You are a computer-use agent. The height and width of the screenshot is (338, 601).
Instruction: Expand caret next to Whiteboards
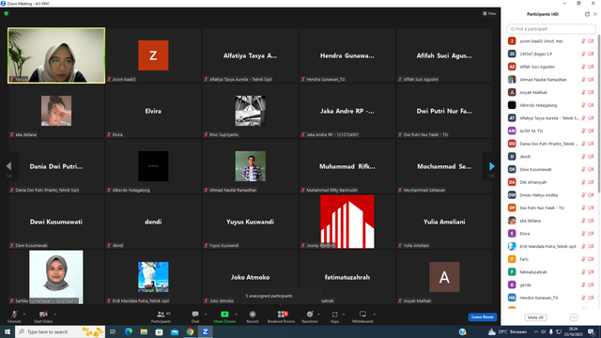(374, 315)
